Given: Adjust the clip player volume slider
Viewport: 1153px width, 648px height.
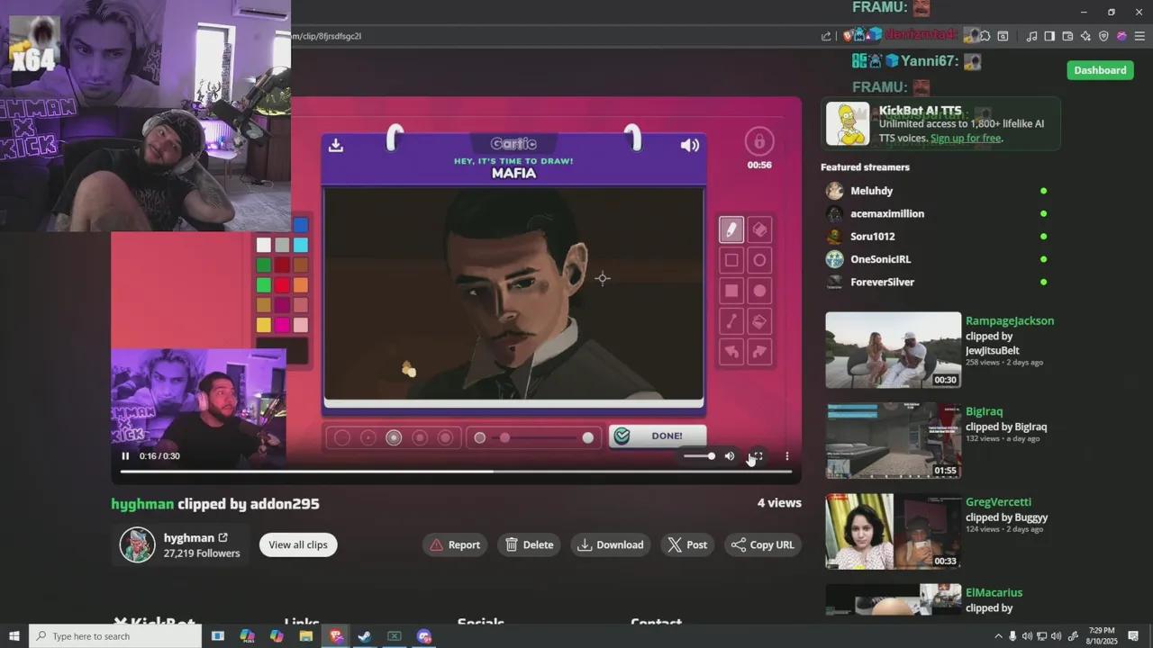Looking at the screenshot, I should coord(699,456).
